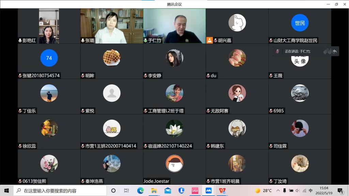Open the Windows Start menu
This screenshot has width=349, height=196.
pyautogui.click(x=6, y=191)
